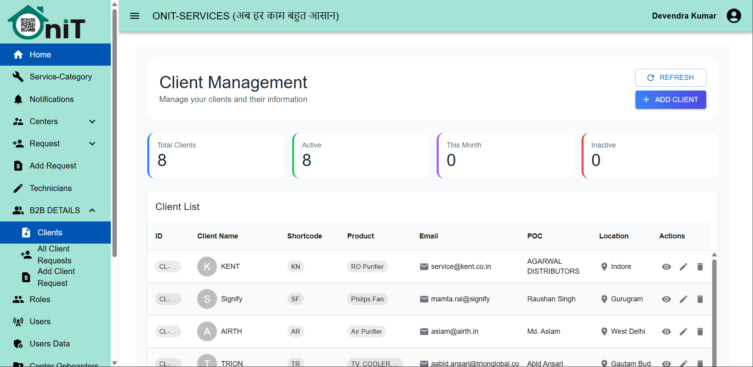Click the RO Purifier product chip
Image resolution: width=753 pixels, height=367 pixels.
[367, 267]
